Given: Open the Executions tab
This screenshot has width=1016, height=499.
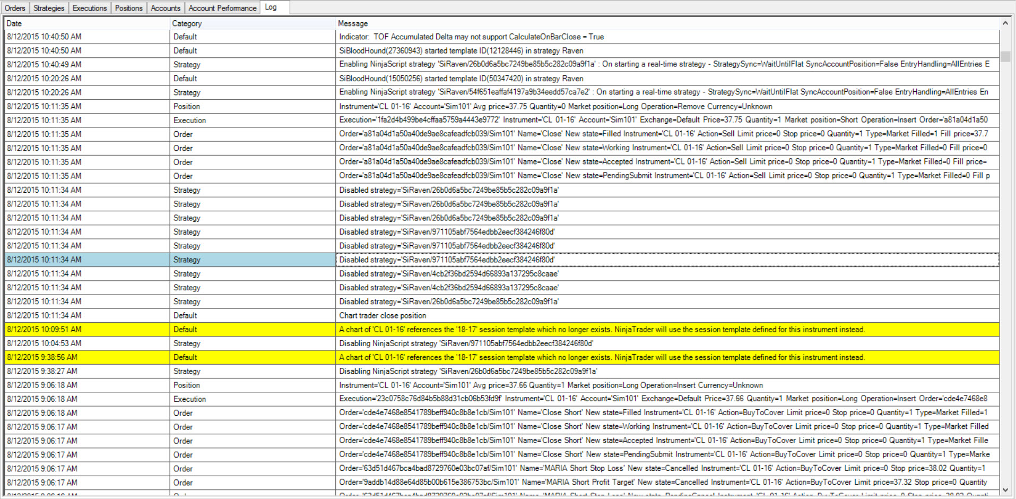Looking at the screenshot, I should click(x=90, y=8).
